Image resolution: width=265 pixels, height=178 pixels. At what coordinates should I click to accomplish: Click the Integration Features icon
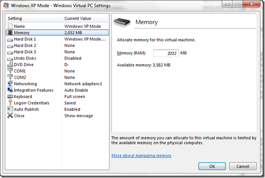coord(10,90)
